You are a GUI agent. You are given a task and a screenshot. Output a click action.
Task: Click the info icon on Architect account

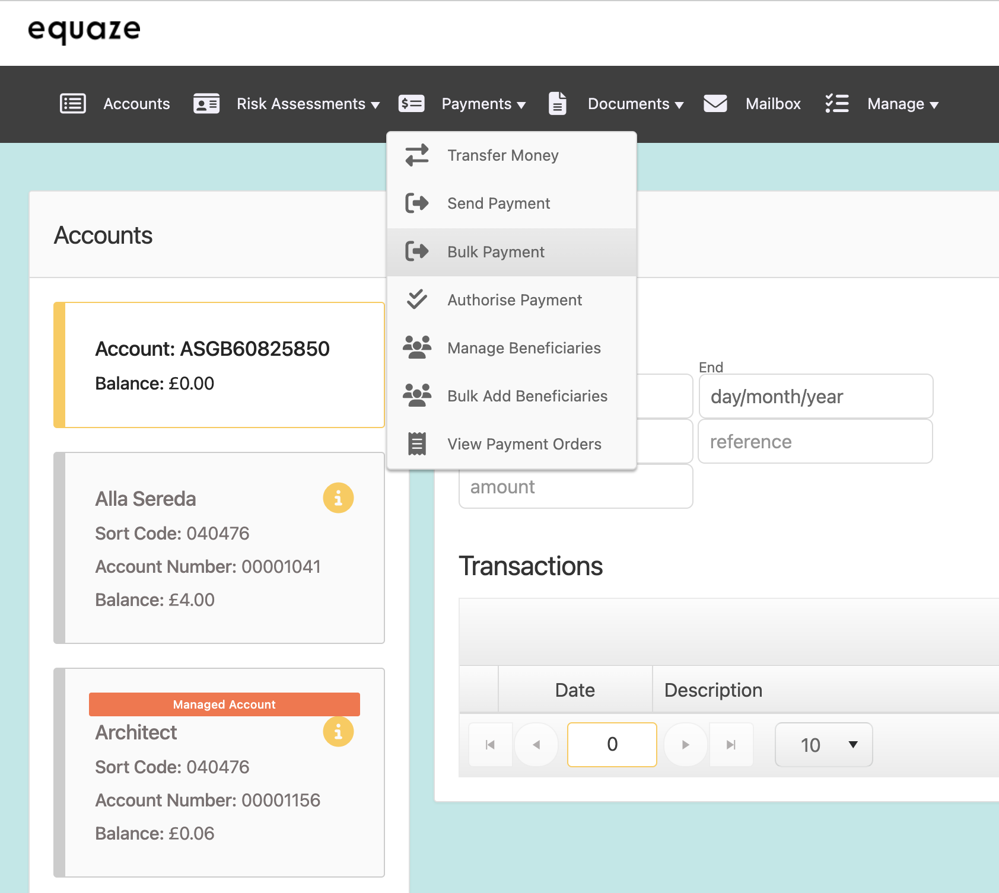(338, 732)
